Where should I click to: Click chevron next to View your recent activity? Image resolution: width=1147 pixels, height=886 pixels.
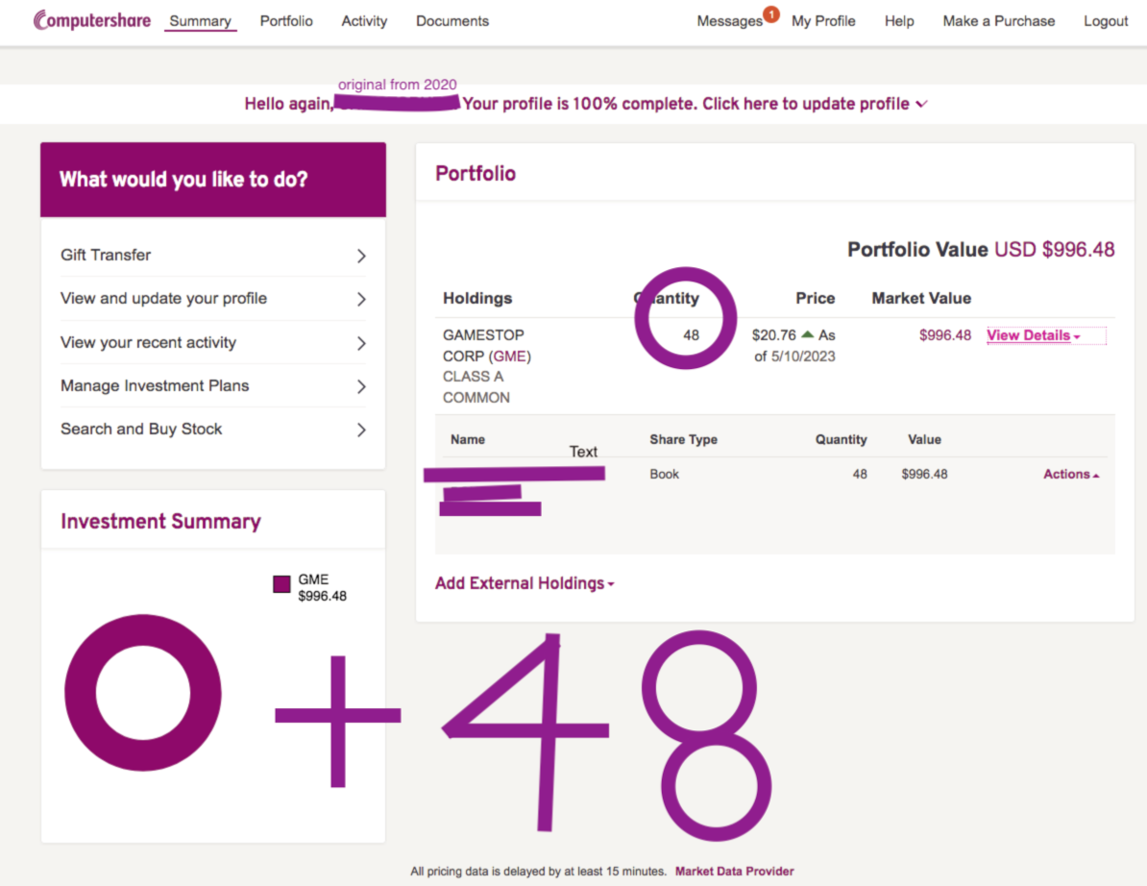(361, 343)
